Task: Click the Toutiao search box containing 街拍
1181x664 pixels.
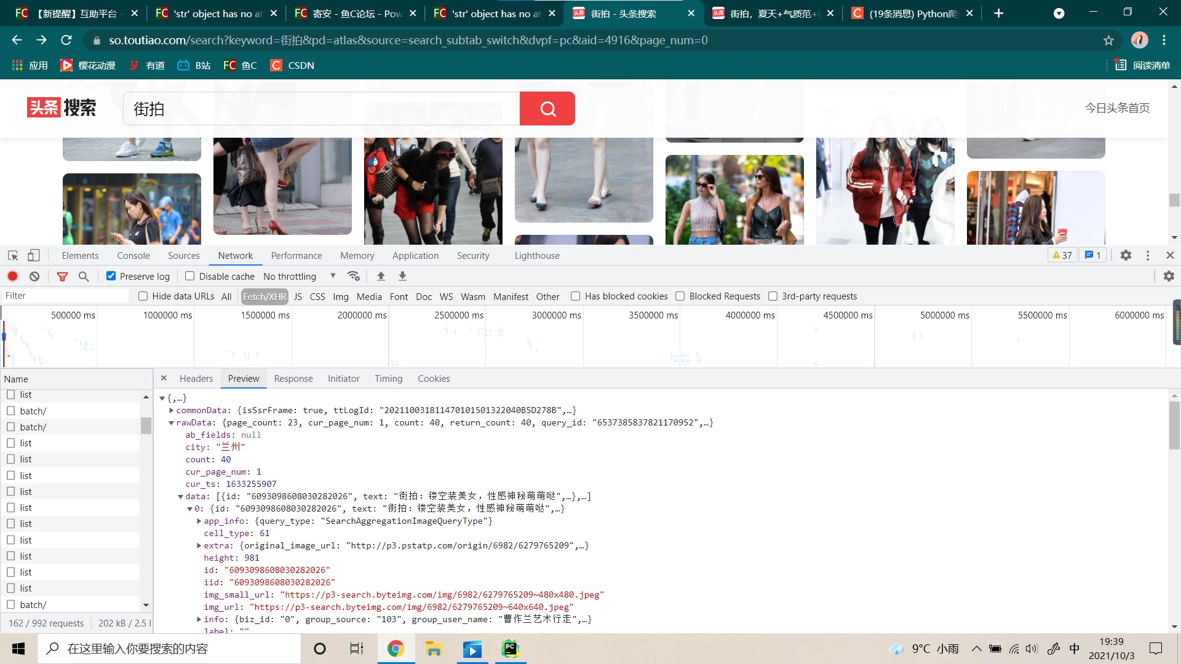Action: [x=321, y=108]
